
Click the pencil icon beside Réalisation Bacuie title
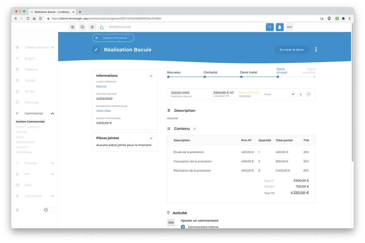(x=96, y=50)
